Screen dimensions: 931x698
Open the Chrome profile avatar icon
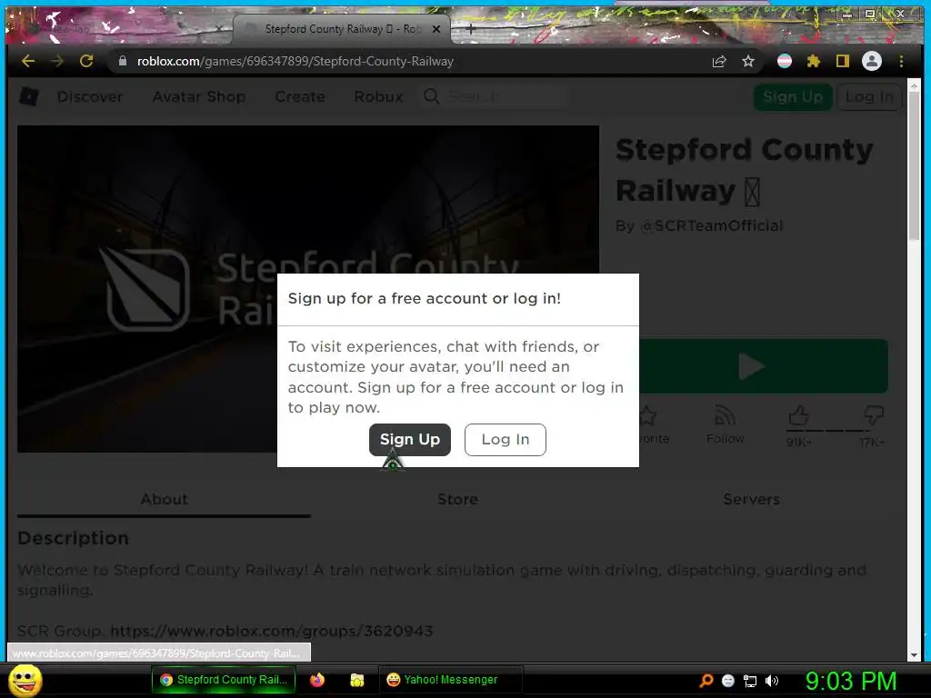(x=872, y=61)
